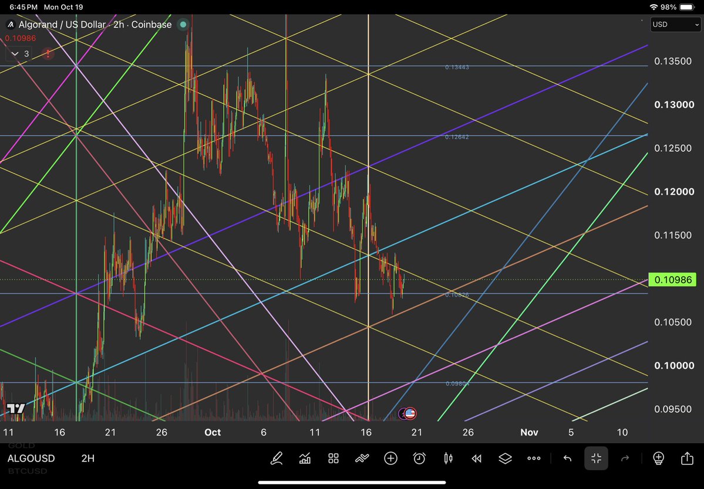The image size is (704, 489).
Task: Tap the 0.12642 horizontal line label
Action: 457,137
